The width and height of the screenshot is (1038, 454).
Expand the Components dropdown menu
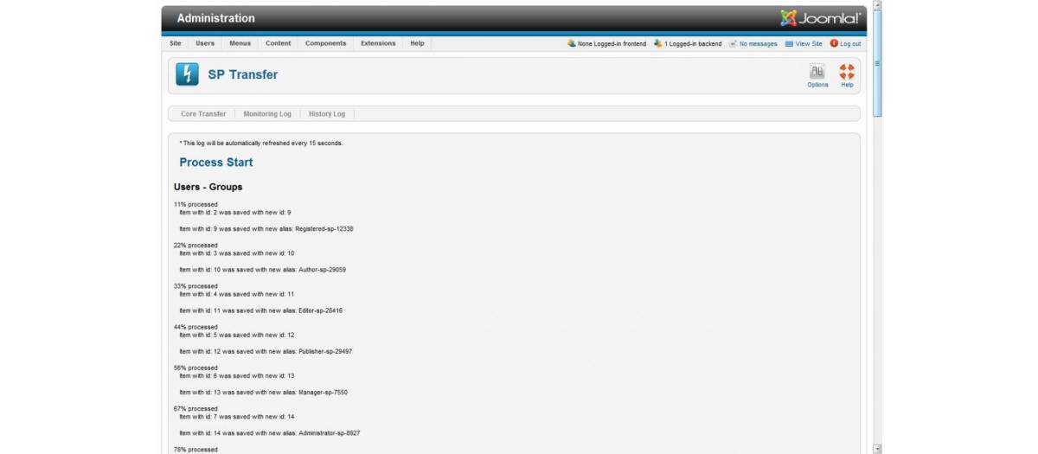[x=325, y=43]
